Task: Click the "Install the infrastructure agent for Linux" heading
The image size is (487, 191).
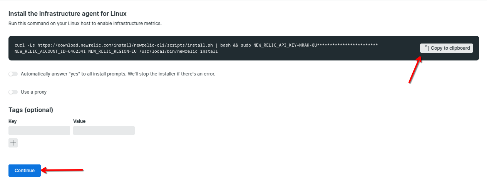Action: pyautogui.click(x=67, y=13)
